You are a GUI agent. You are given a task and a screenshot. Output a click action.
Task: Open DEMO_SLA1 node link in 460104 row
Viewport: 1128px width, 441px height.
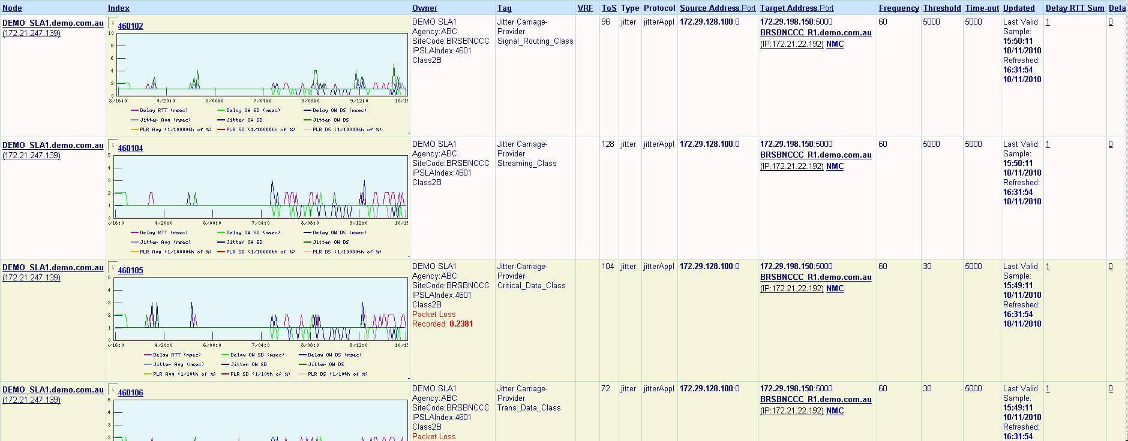[53, 145]
